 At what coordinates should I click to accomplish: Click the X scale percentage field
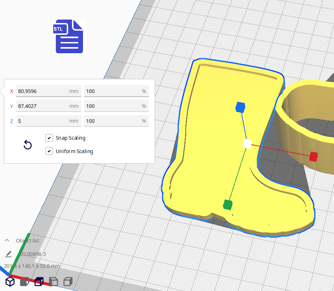click(x=112, y=91)
